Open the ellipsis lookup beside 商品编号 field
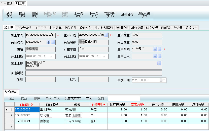Viewport: 209px width, 131px height. tap(53, 42)
